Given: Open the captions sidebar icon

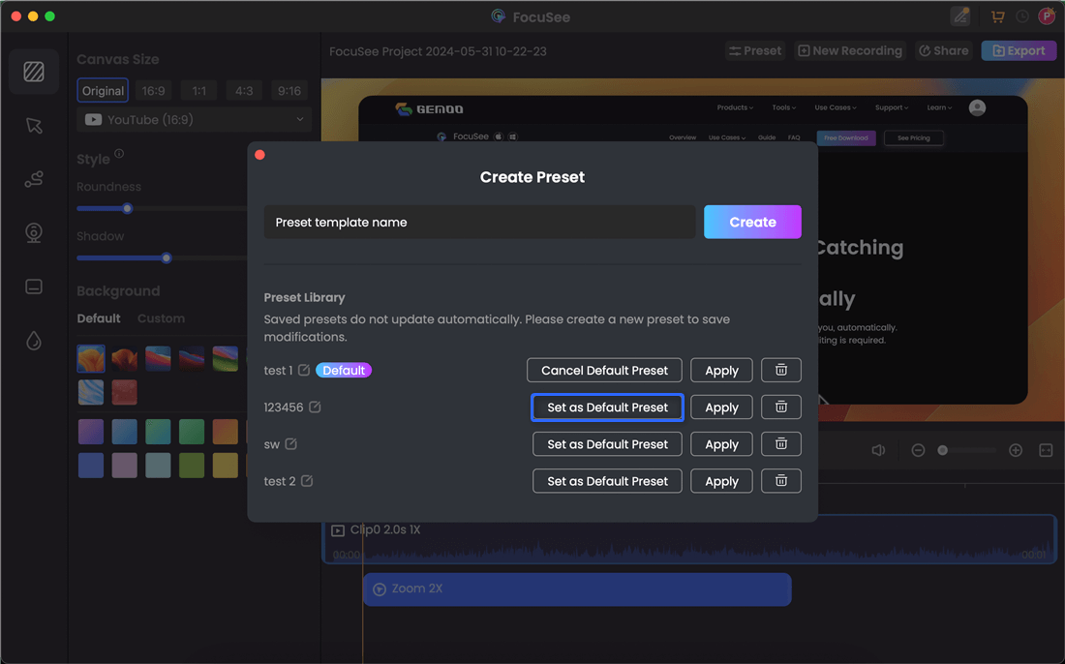Looking at the screenshot, I should coord(34,287).
